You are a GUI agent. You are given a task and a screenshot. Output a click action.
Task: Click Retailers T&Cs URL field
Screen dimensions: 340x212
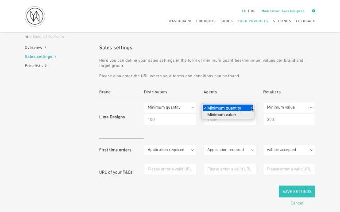point(289,169)
